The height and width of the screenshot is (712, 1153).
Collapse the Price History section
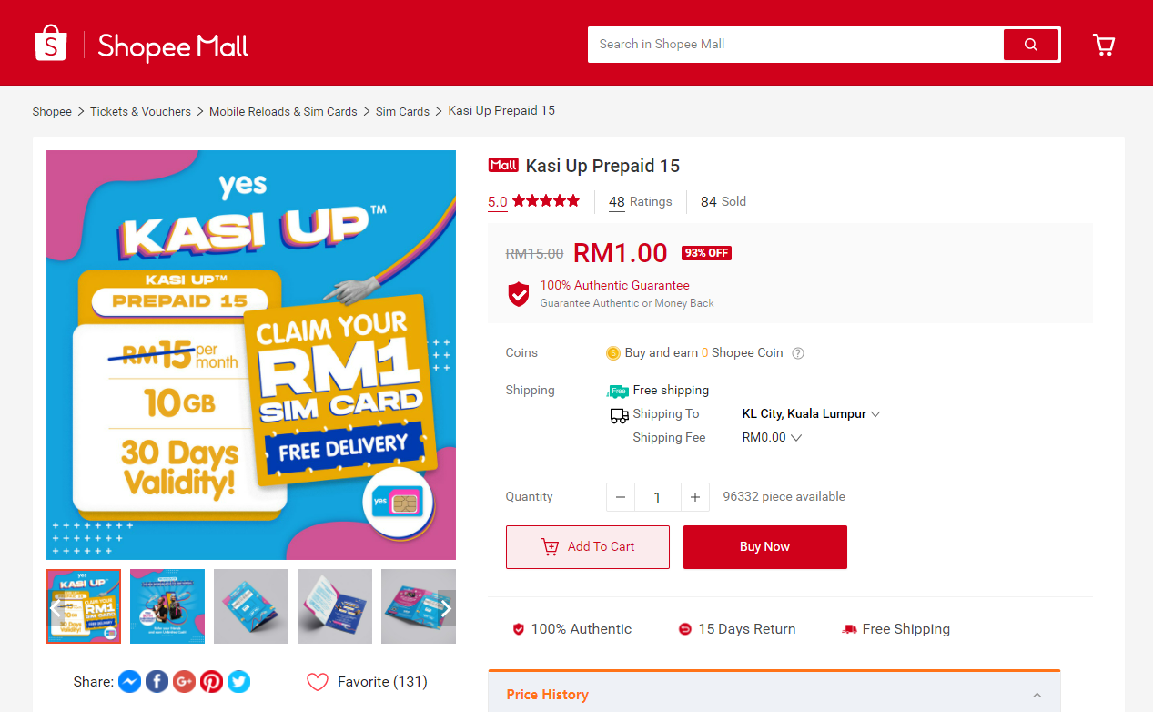1037,695
